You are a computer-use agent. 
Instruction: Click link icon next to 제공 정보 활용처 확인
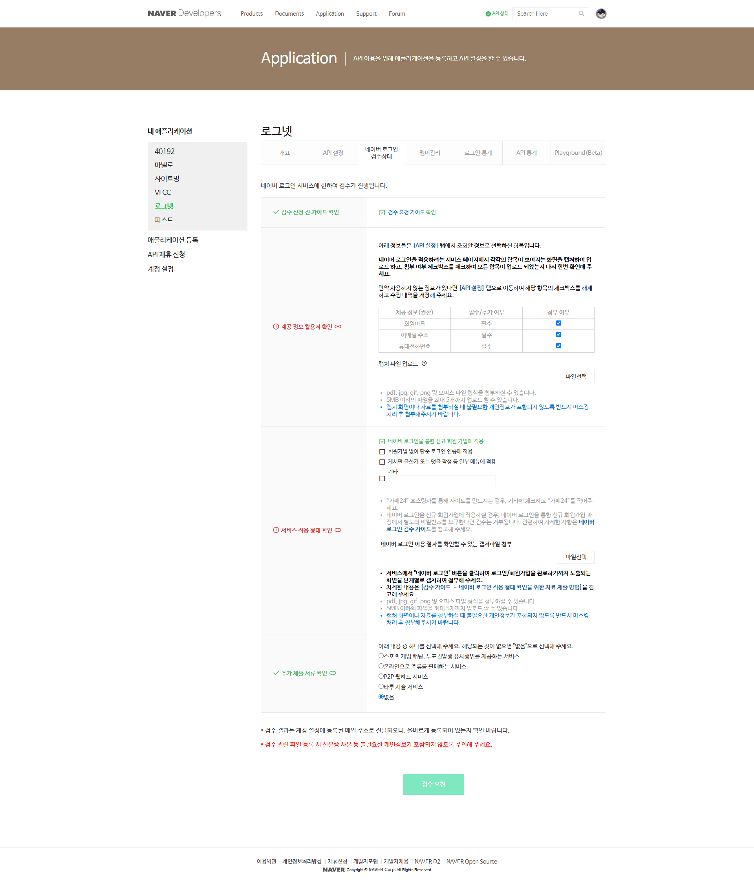click(x=338, y=327)
